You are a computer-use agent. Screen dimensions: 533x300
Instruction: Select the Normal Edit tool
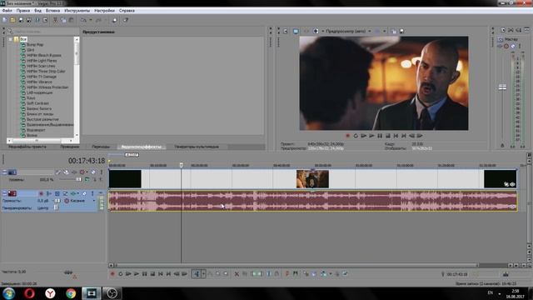(x=197, y=274)
